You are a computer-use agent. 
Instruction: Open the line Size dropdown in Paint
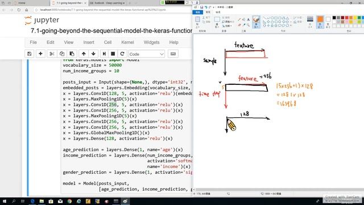click(x=310, y=22)
